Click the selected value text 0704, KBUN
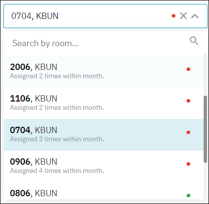The width and height of the screenshot is (209, 204). tap(35, 16)
